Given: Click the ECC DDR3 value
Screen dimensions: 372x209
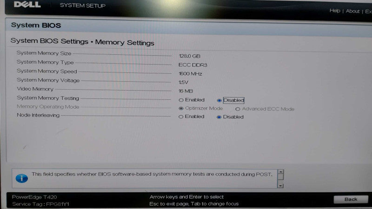Looking at the screenshot, I should 193,65.
